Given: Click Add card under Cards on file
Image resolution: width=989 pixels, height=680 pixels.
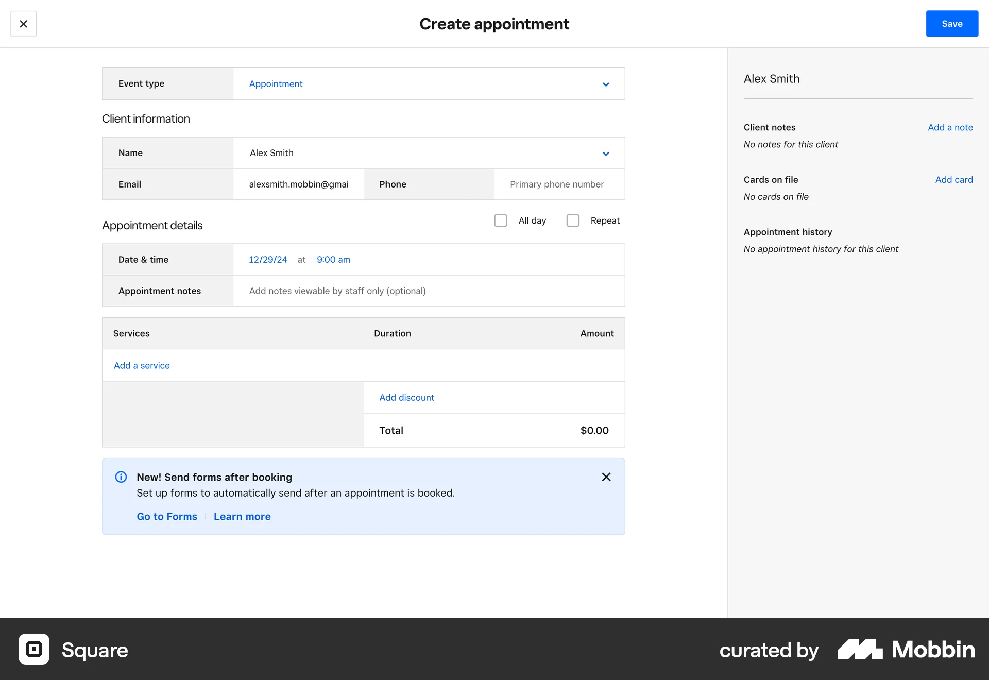Looking at the screenshot, I should [953, 179].
